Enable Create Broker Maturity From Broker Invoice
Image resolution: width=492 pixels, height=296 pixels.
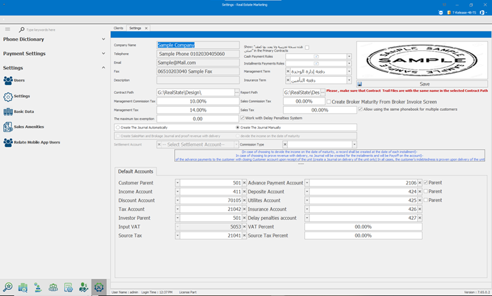coord(329,101)
